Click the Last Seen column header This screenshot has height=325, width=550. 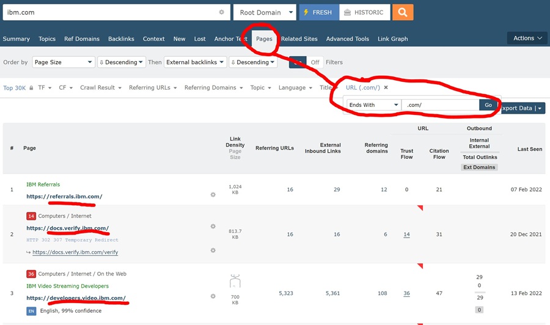pos(530,149)
